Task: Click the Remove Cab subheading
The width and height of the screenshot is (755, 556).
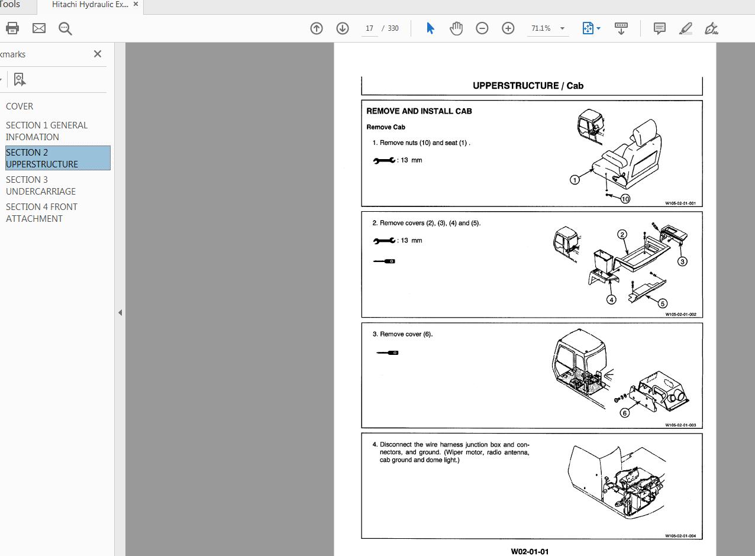Action: (386, 127)
